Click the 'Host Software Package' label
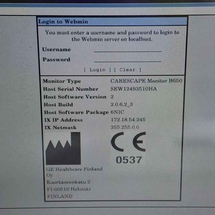215x215 pixels. 76,112
